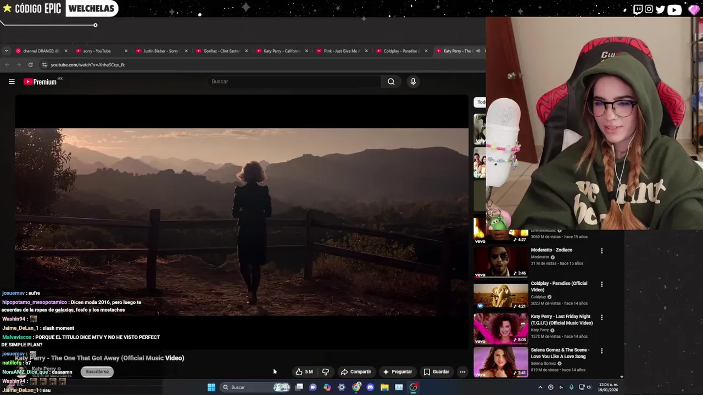703x395 pixels.
Task: Click the video player scene
Action: (x=242, y=222)
